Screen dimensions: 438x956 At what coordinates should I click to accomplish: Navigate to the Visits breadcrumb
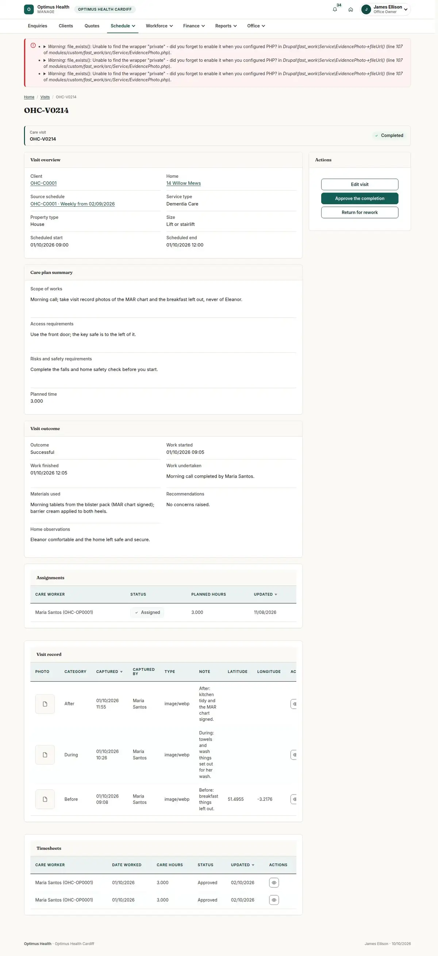pos(45,97)
